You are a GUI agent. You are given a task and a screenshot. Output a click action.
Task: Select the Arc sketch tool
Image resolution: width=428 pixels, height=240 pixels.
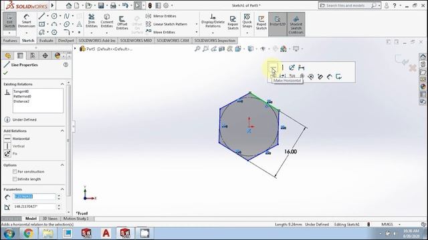tap(54, 24)
